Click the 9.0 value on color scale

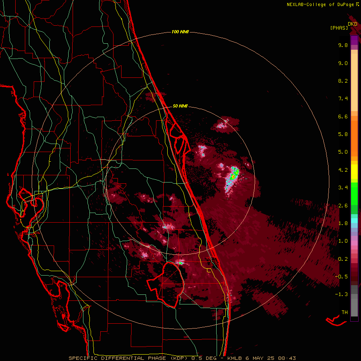(343, 63)
